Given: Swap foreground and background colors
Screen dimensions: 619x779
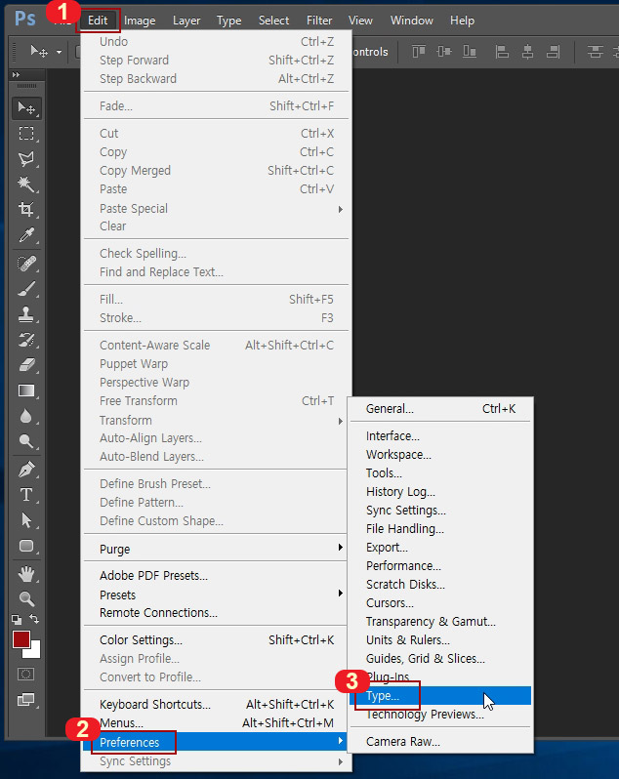Looking at the screenshot, I should click(34, 619).
